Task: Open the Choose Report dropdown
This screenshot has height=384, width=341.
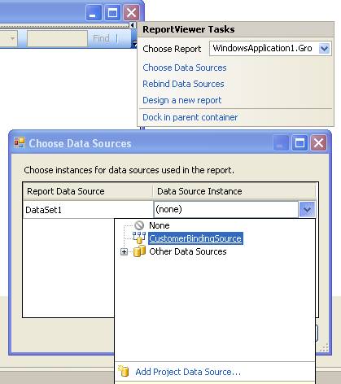Action: click(324, 49)
